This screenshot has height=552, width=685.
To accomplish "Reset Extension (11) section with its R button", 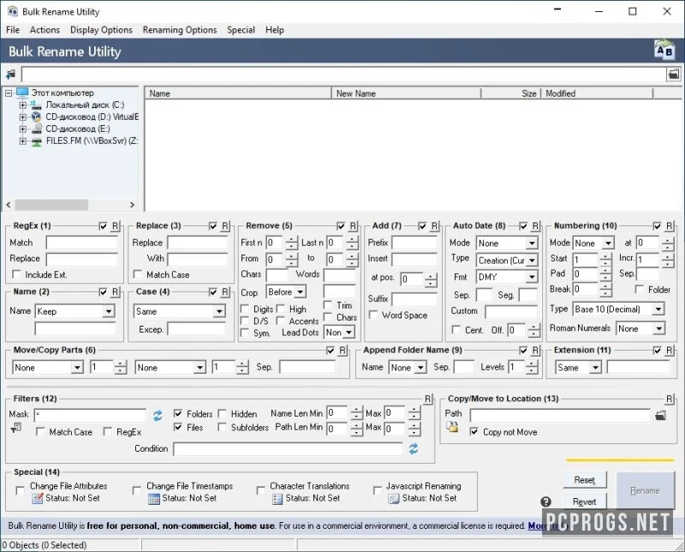I will click(x=670, y=351).
